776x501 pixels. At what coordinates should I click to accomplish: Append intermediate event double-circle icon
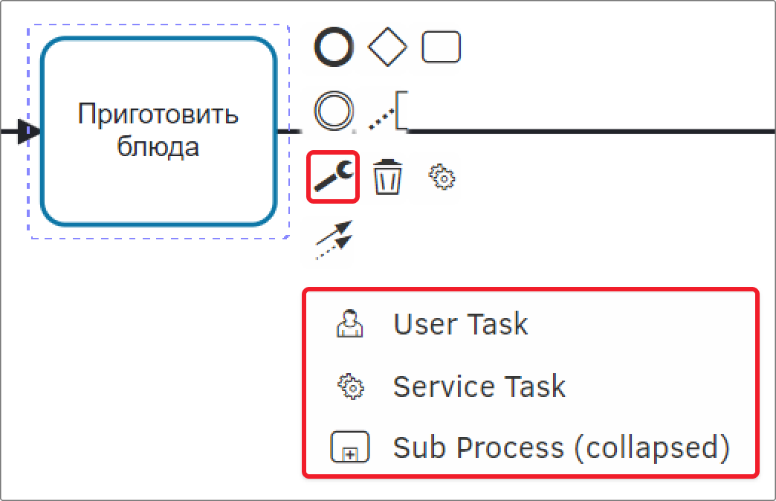tap(334, 111)
